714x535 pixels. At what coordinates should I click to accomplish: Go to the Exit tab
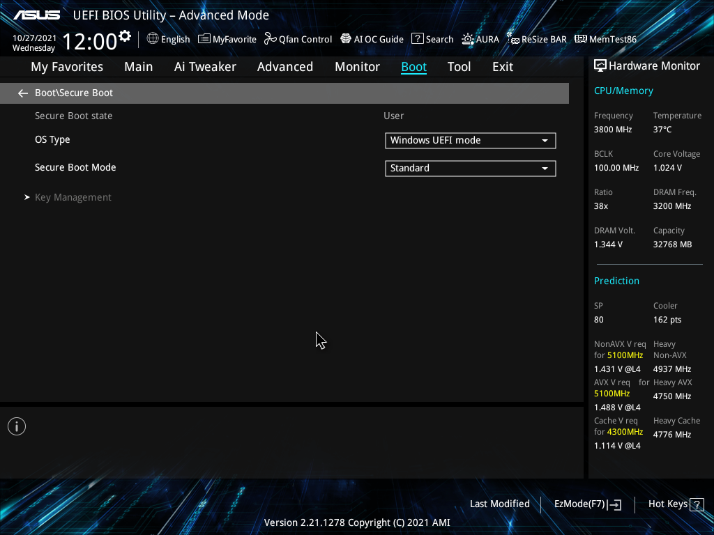tap(502, 67)
